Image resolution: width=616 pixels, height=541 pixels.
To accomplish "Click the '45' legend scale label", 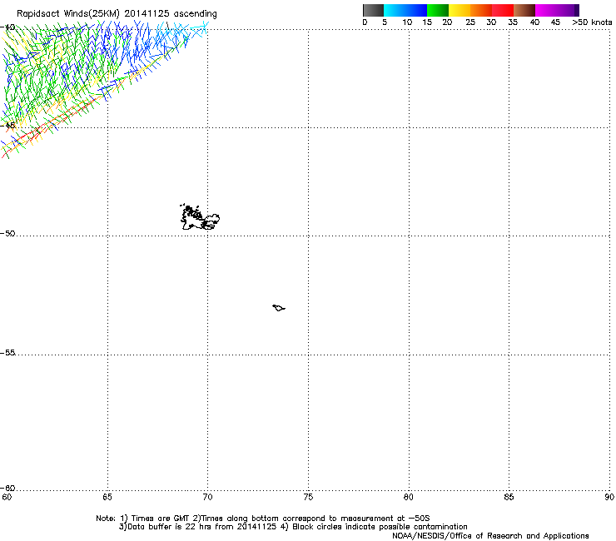I will (x=555, y=22).
